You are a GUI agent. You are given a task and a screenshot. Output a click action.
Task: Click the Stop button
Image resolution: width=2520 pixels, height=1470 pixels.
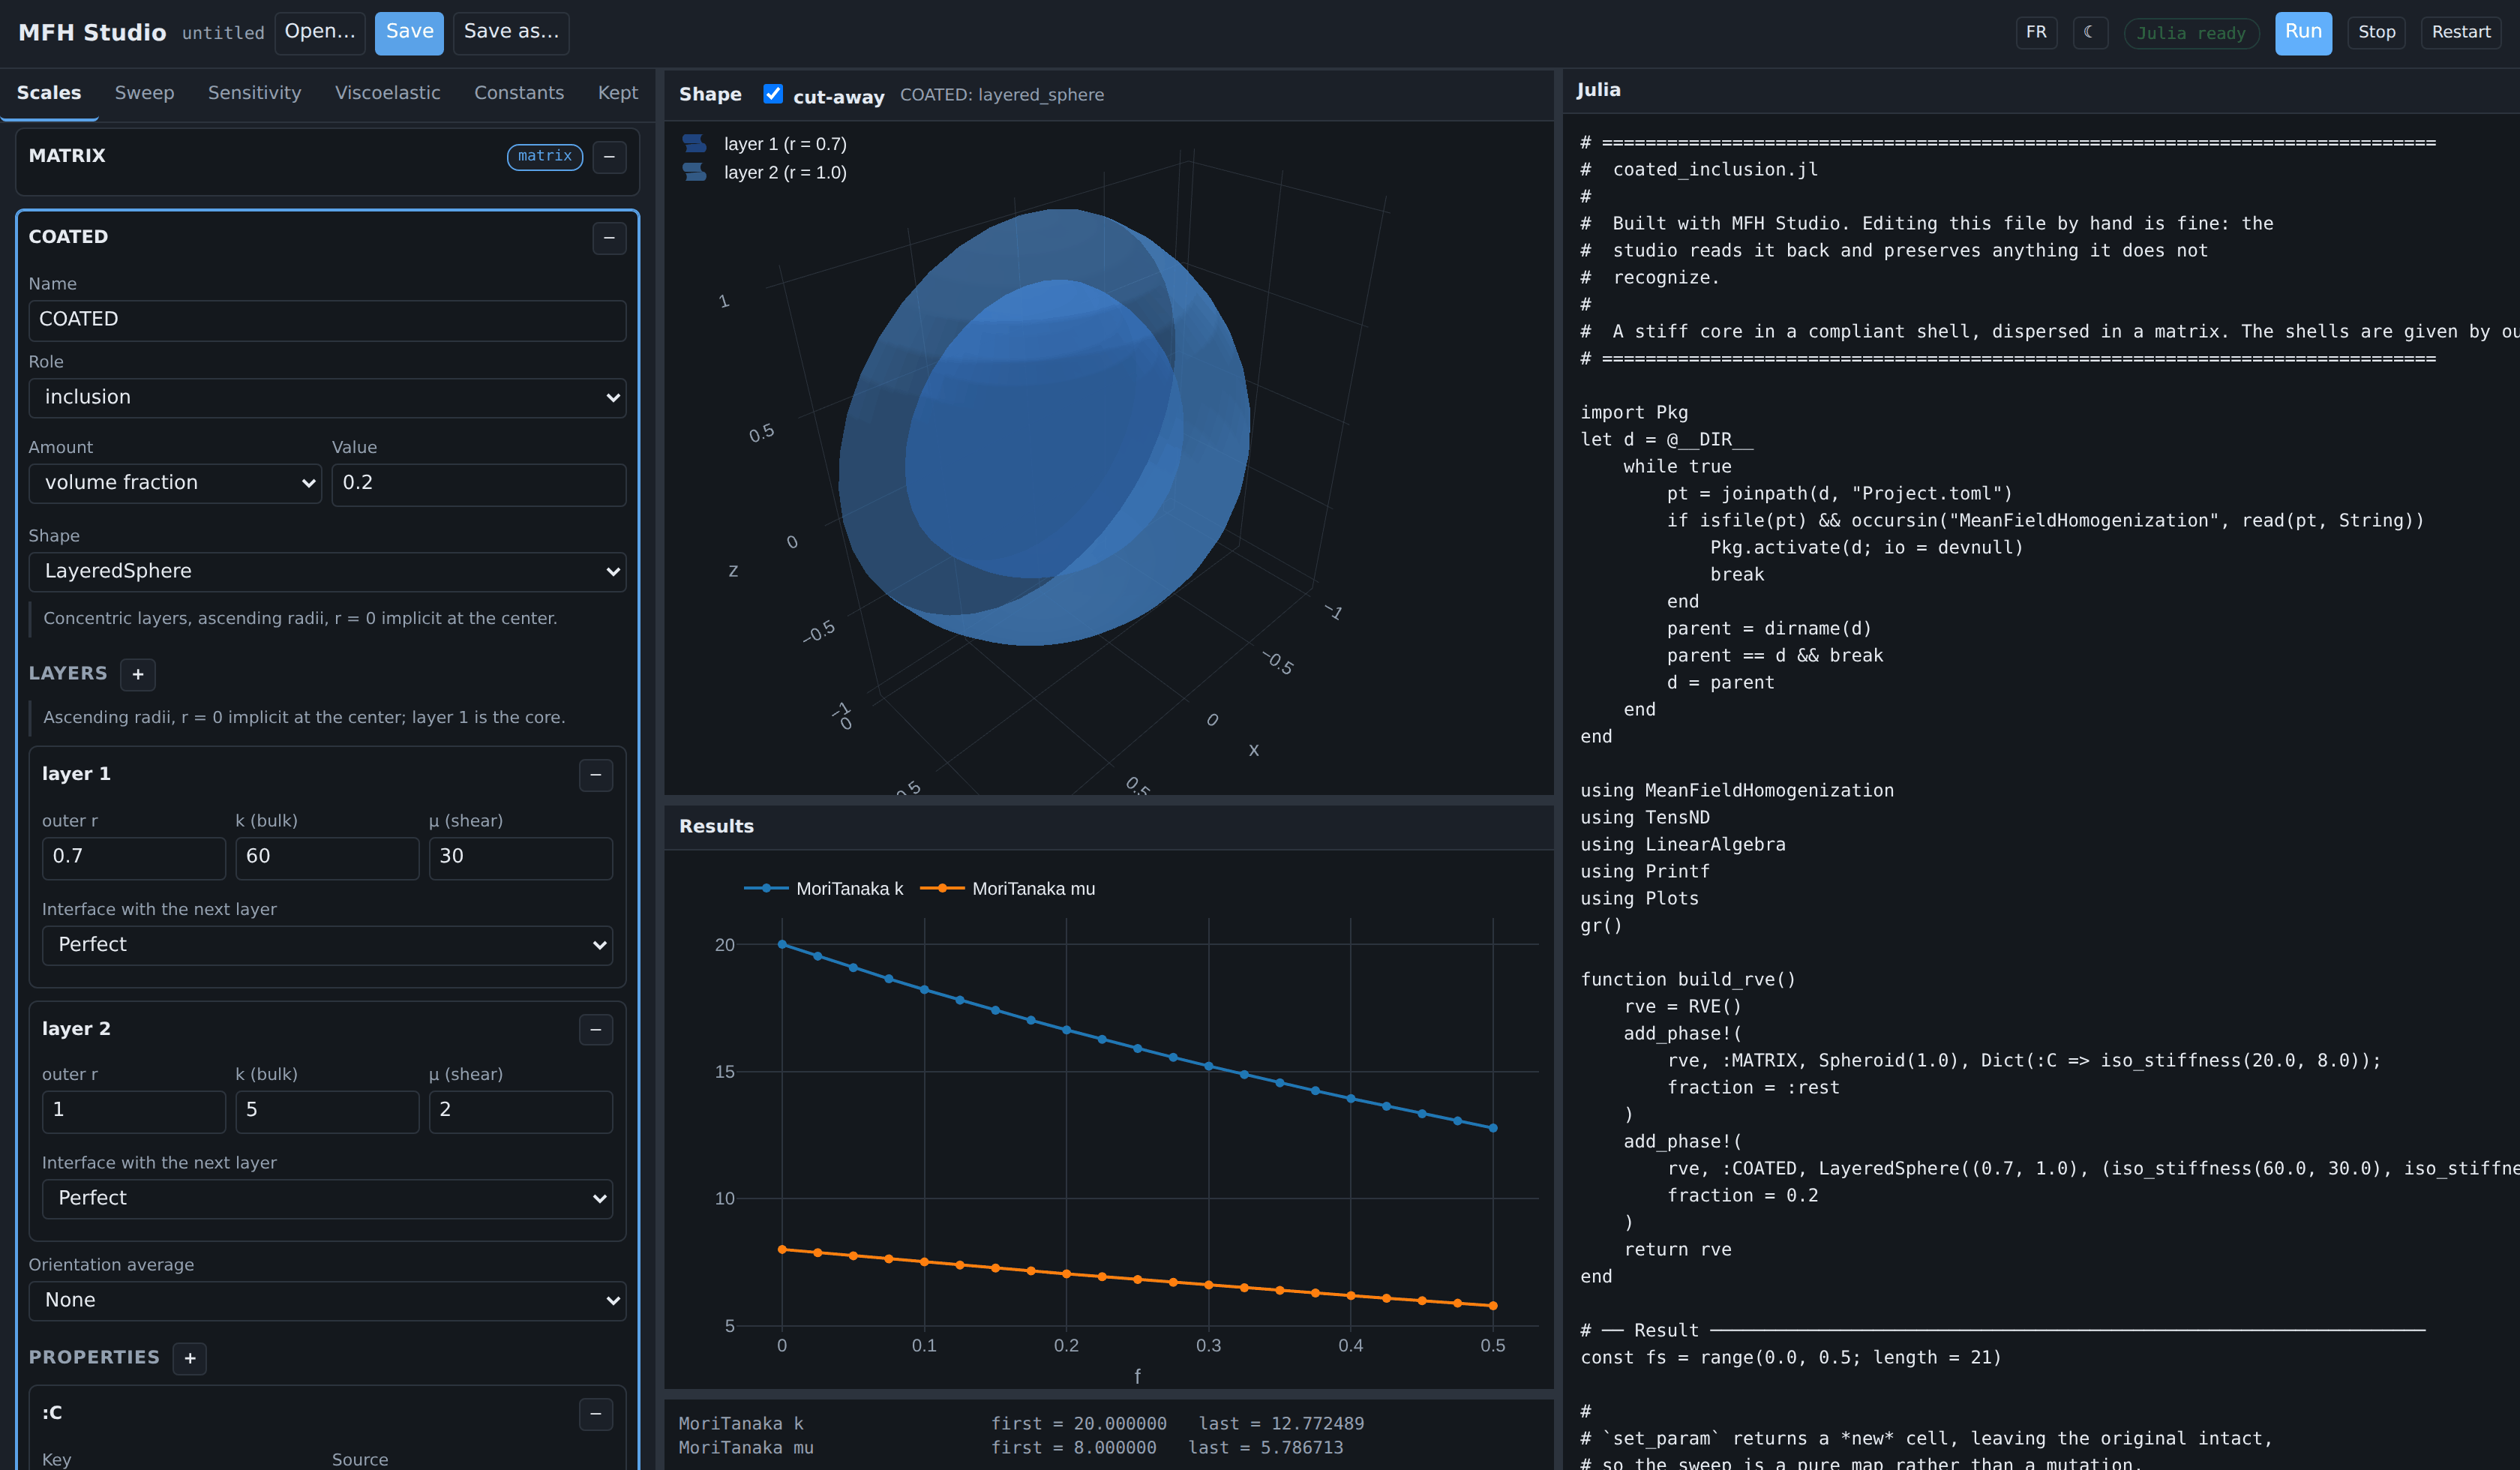(2376, 32)
